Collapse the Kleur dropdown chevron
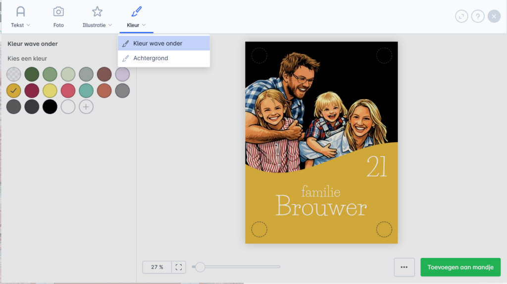The width and height of the screenshot is (507, 284). coord(144,25)
